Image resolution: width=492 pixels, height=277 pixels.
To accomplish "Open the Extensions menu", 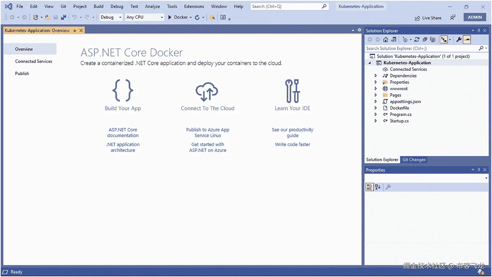I will [194, 6].
